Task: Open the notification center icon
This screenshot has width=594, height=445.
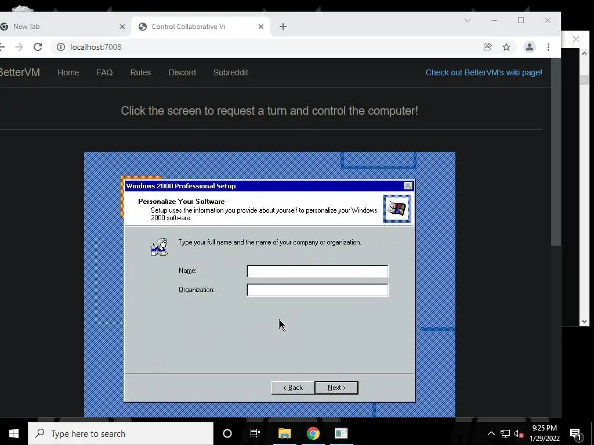Action: pos(575,434)
